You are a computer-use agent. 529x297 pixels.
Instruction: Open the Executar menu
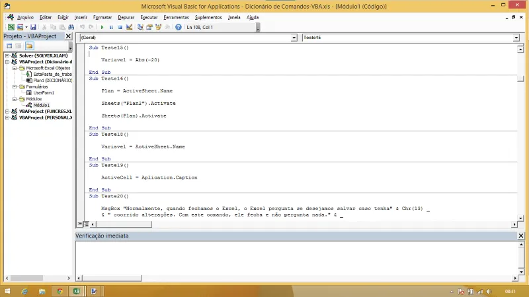click(x=149, y=18)
